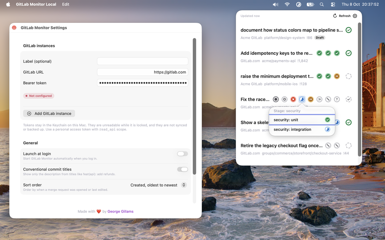Toggle the Launch at login switch
385x240 pixels.
182,154
